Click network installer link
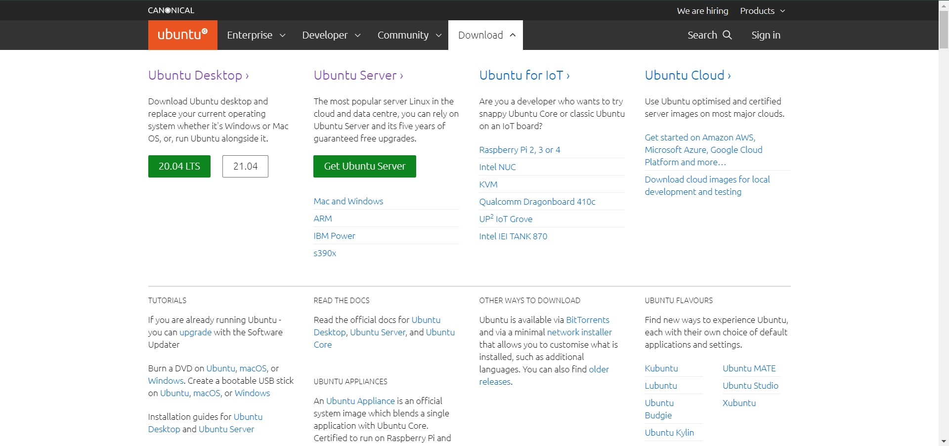This screenshot has width=949, height=446. [x=579, y=332]
